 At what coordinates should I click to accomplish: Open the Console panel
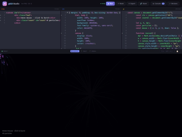[158, 4]
